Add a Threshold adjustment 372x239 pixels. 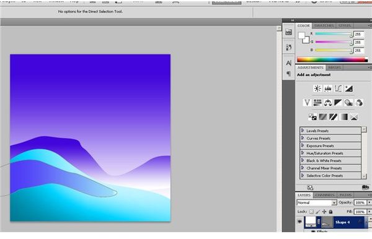[333, 117]
